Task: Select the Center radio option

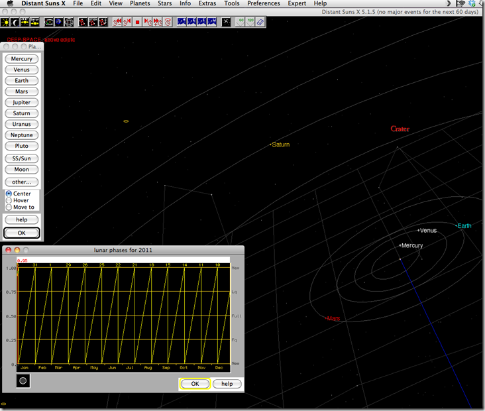Action: point(9,194)
